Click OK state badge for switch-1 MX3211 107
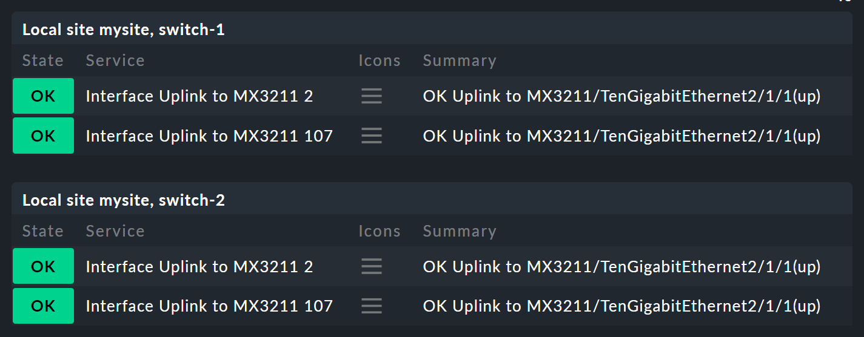 43,136
